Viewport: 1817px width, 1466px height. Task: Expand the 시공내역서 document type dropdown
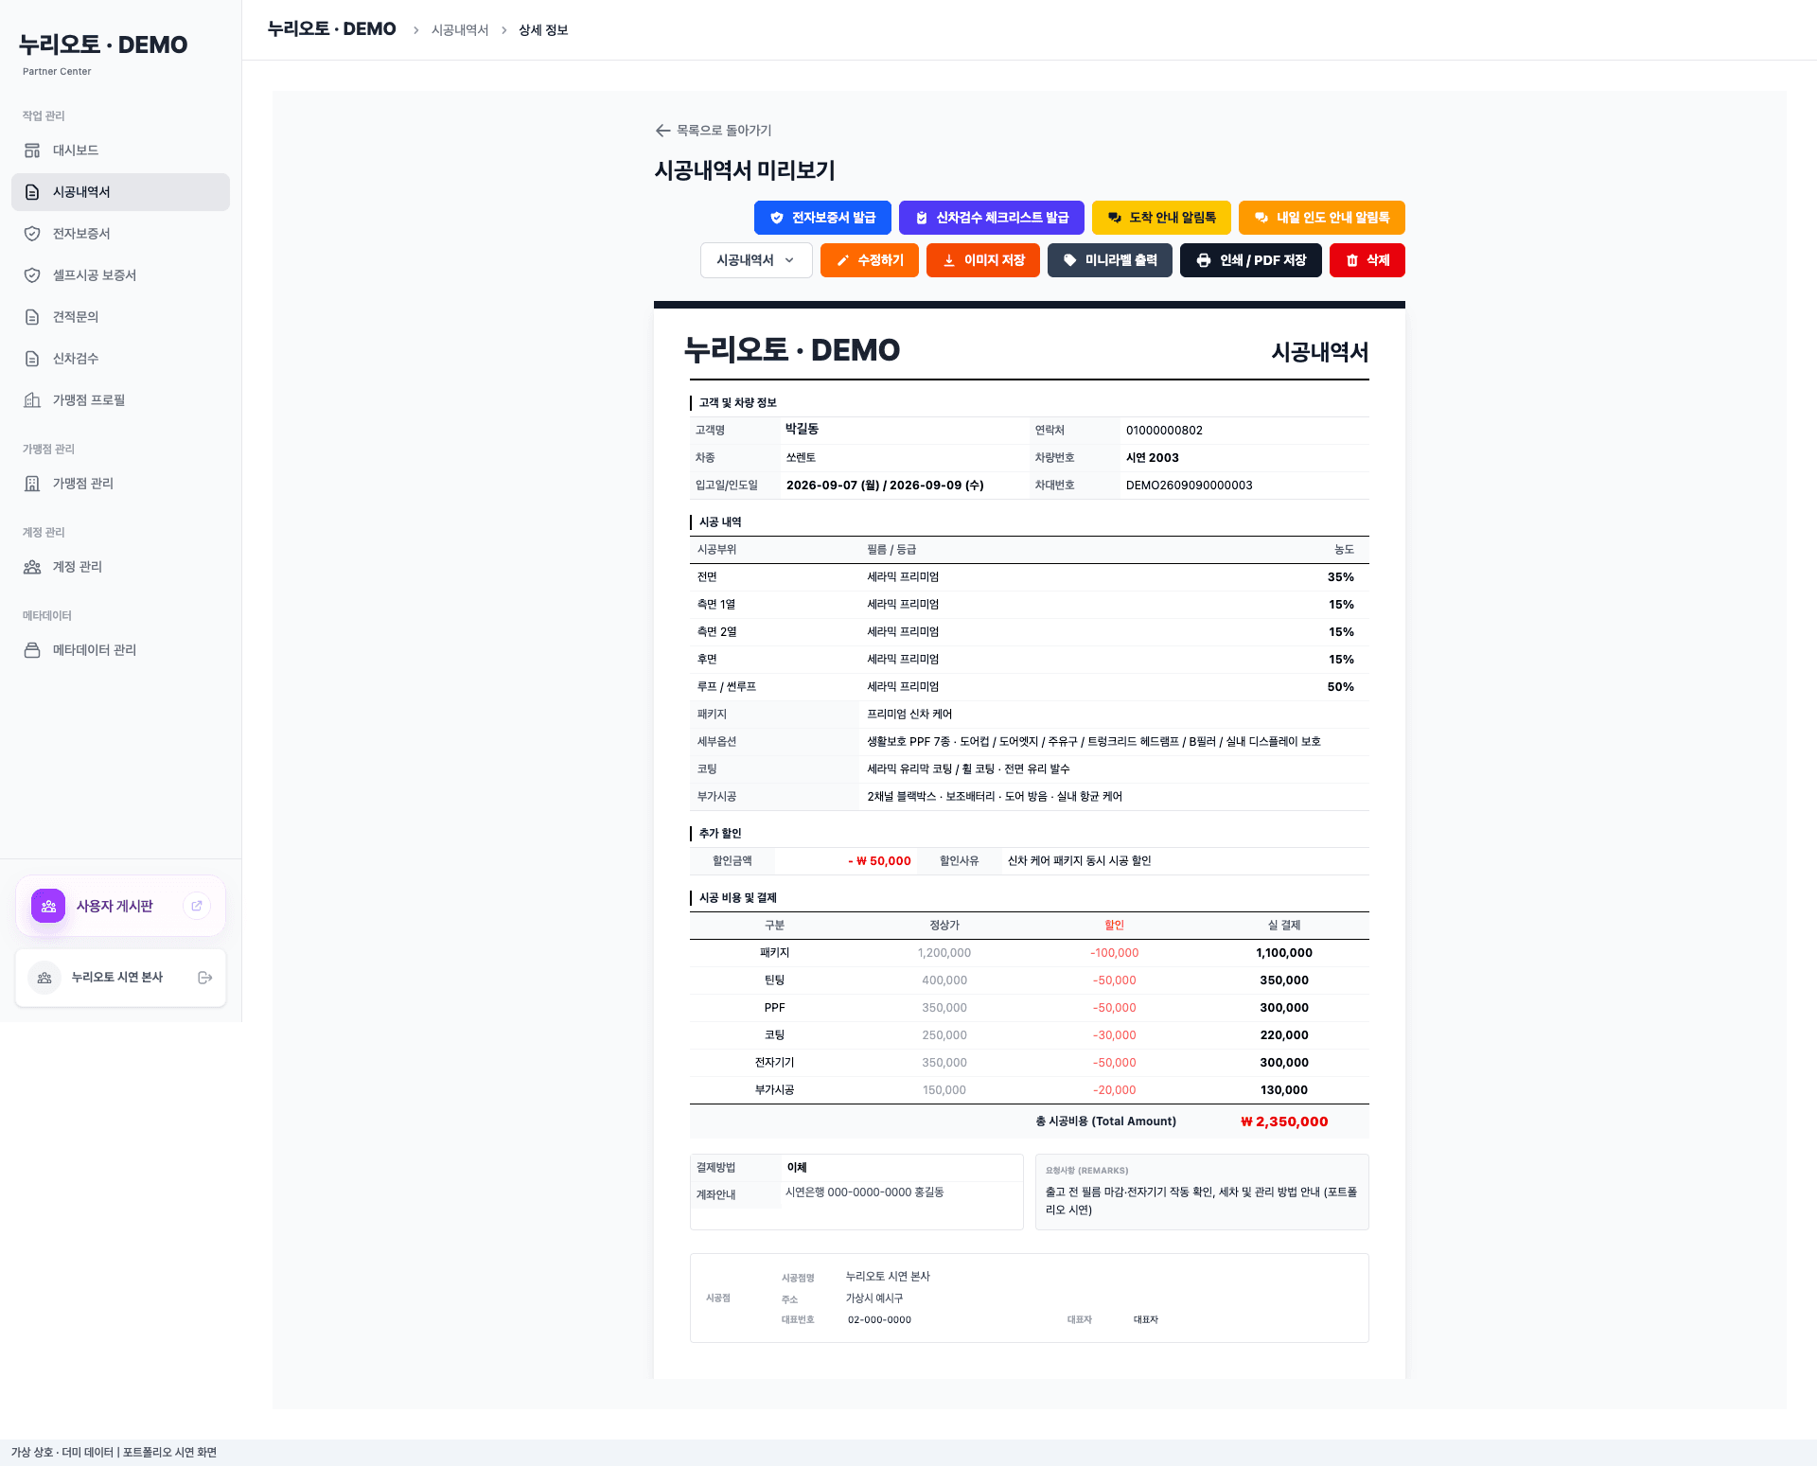pyautogui.click(x=756, y=260)
